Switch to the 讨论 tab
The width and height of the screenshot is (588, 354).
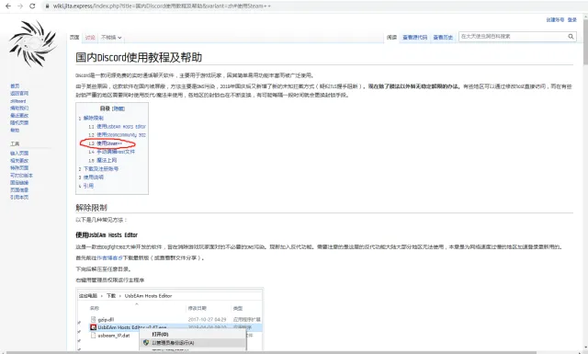click(90, 38)
